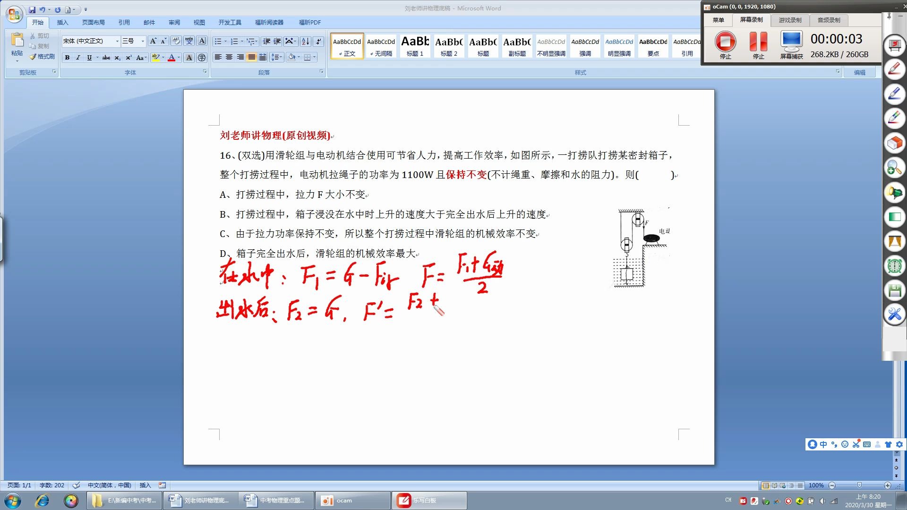Click the red stop recording button in oCam
The width and height of the screenshot is (907, 510).
(725, 42)
